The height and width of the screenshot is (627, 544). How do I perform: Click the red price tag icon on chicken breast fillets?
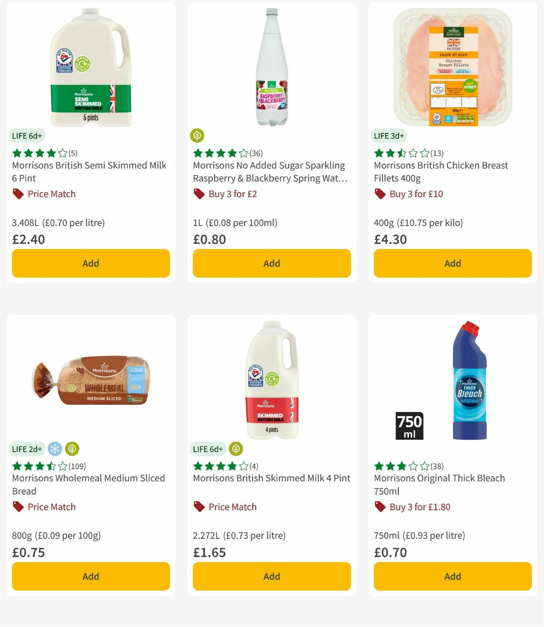(x=380, y=193)
